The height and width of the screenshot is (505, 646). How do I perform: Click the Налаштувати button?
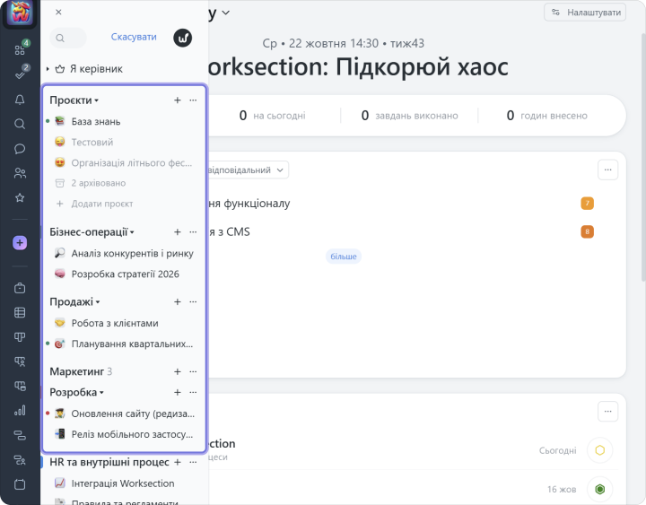pyautogui.click(x=584, y=13)
